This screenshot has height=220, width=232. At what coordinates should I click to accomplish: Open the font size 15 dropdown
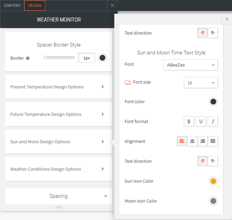[x=201, y=83]
